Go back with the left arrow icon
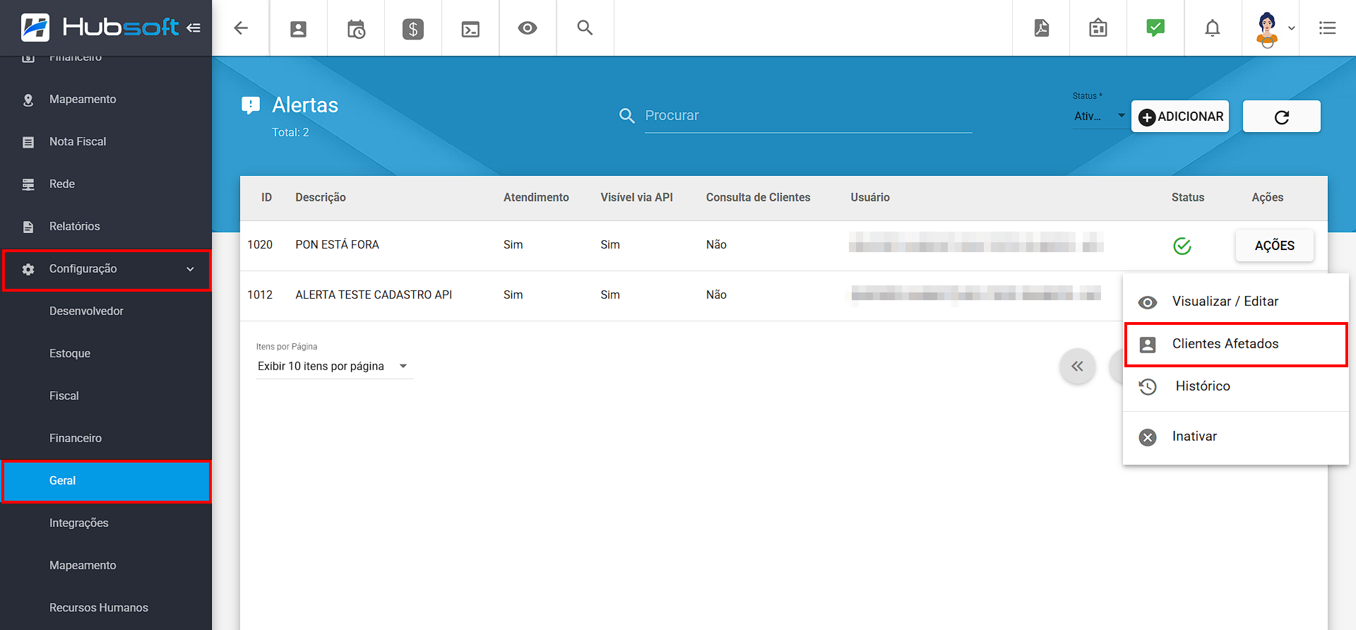Screen dimensions: 1356x630 pos(241,28)
